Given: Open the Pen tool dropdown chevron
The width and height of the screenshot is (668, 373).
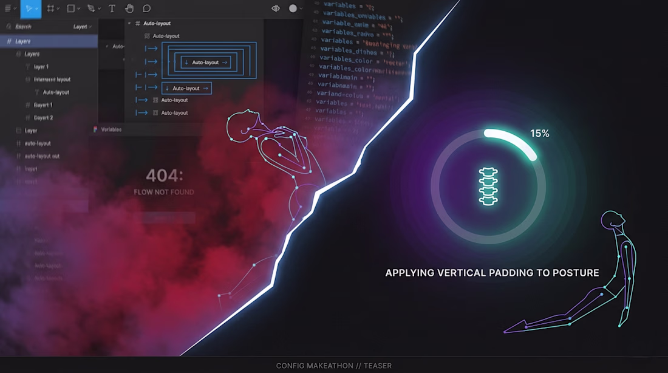Looking at the screenshot, I should pos(99,9).
